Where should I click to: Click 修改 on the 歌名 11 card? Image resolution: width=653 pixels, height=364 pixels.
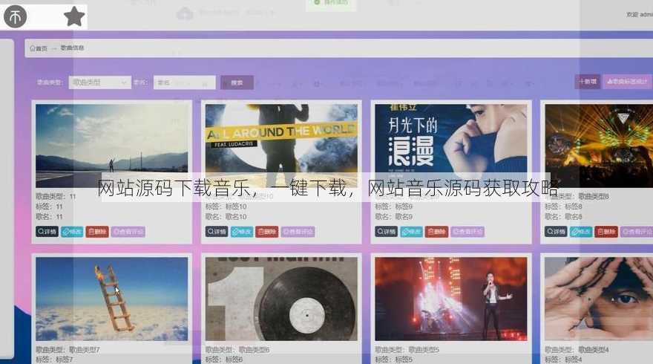click(72, 232)
